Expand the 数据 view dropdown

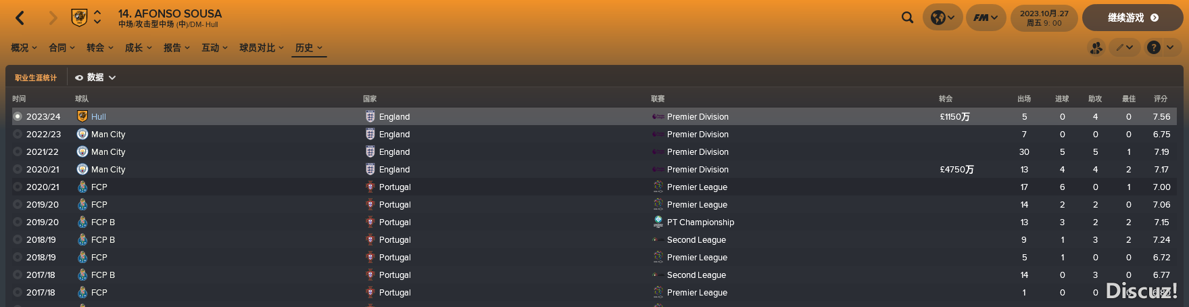(x=95, y=77)
